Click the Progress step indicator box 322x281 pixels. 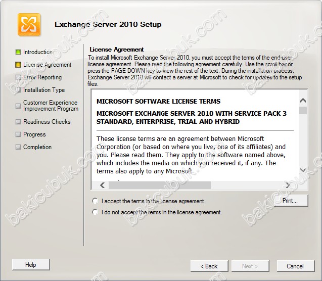(x=18, y=134)
